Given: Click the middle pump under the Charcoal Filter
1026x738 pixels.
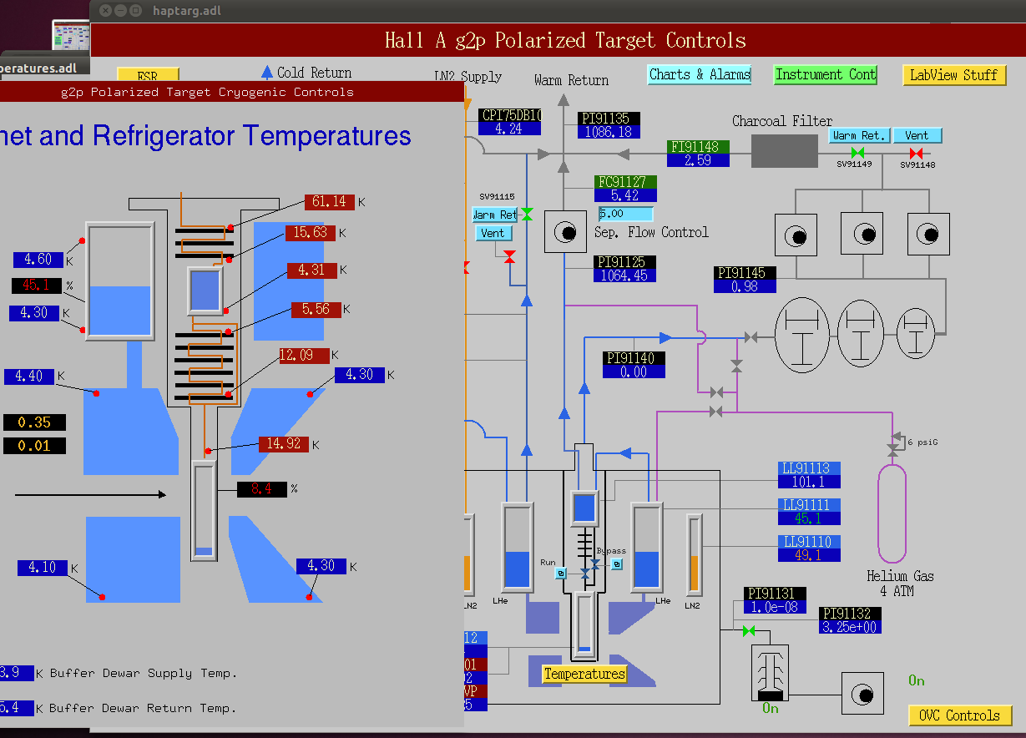Looking at the screenshot, I should [862, 233].
